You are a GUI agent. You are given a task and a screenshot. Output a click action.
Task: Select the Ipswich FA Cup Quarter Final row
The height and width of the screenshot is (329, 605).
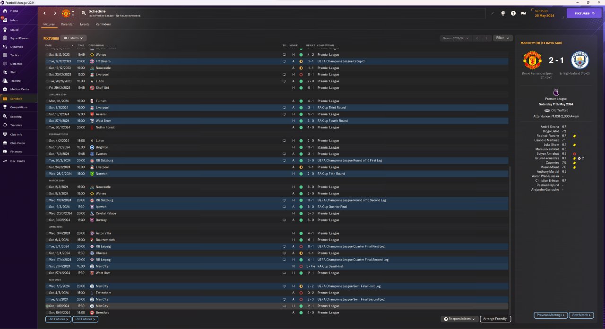[277, 207]
